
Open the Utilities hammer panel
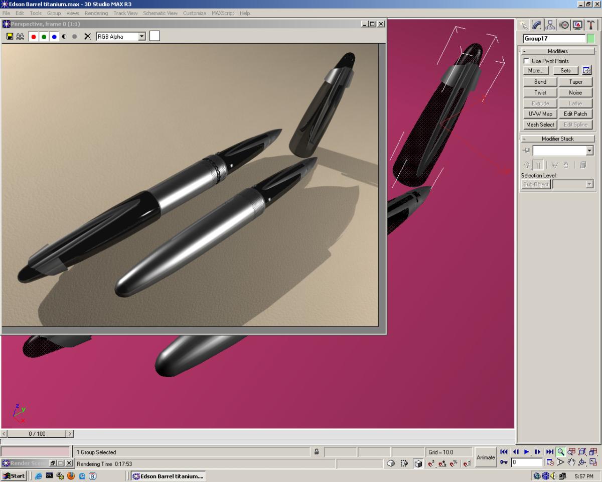point(591,25)
